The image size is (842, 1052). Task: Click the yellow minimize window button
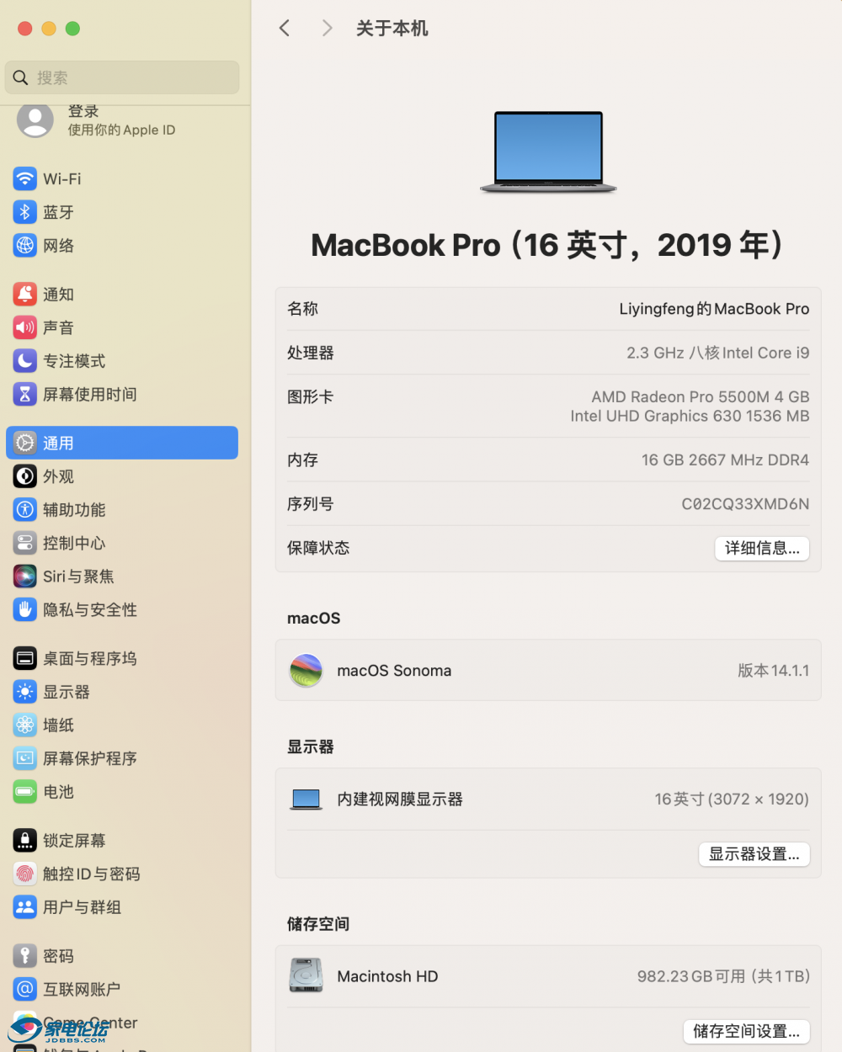[x=49, y=29]
